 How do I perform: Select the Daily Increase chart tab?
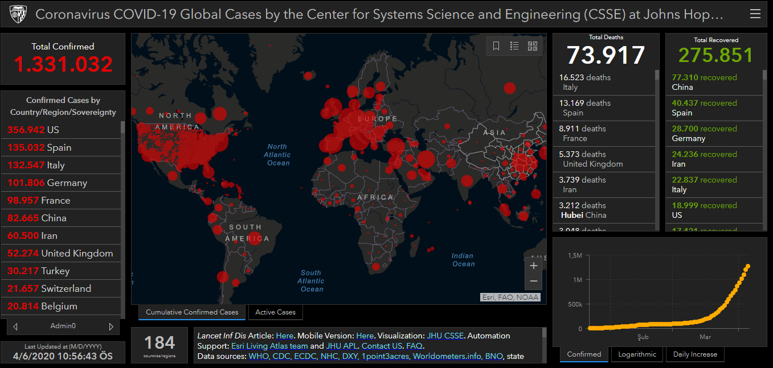(695, 354)
